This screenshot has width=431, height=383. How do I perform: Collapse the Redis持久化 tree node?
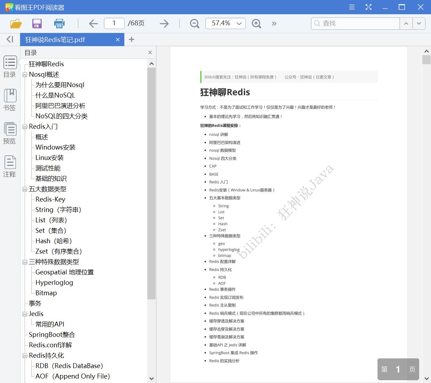pyautogui.click(x=24, y=355)
